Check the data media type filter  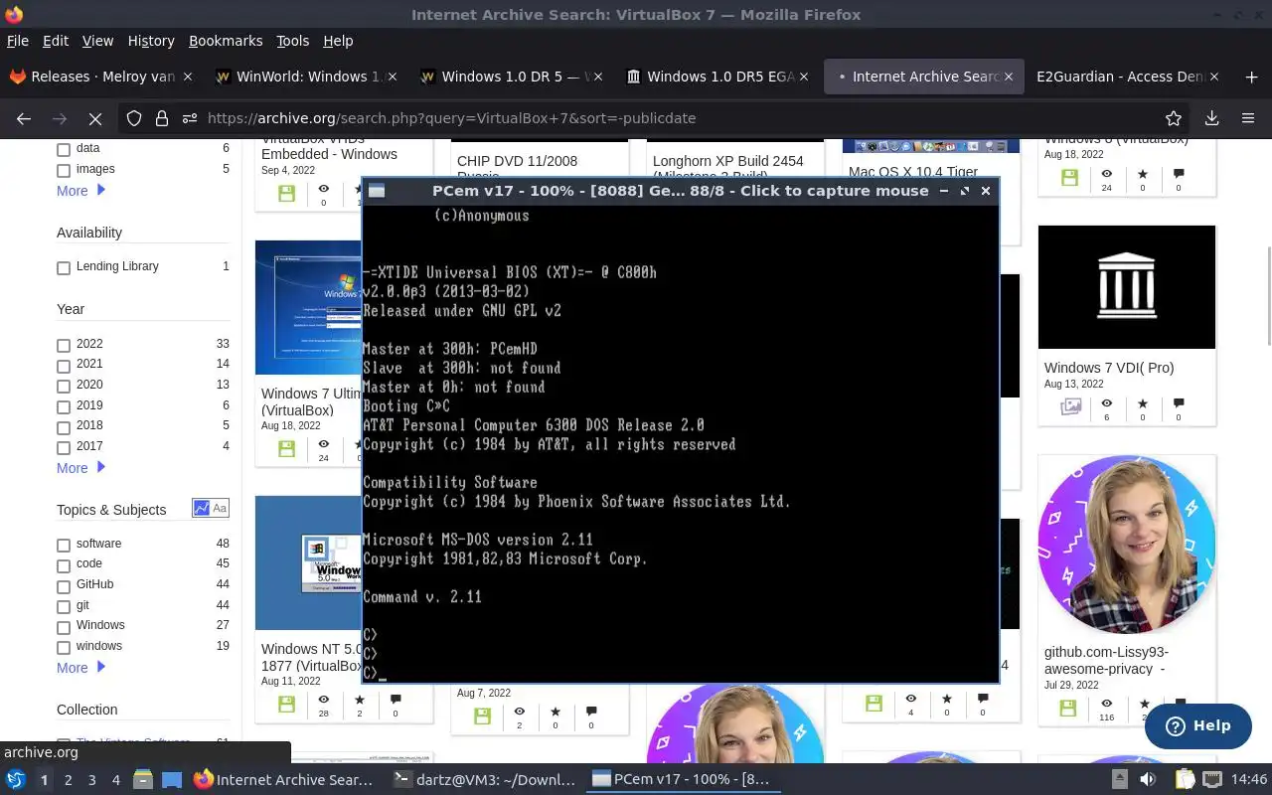click(64, 149)
